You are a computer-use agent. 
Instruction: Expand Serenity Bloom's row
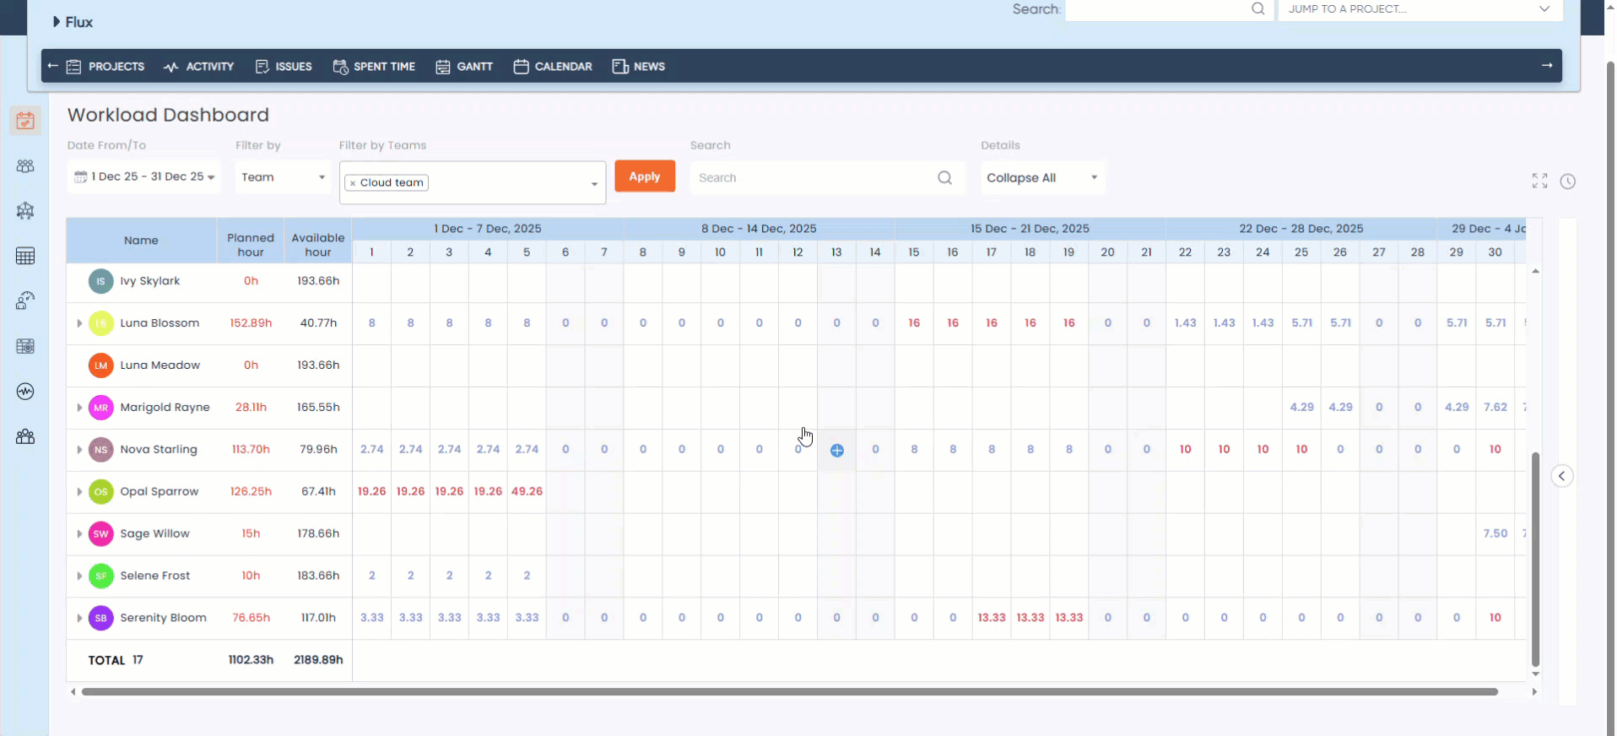click(79, 618)
